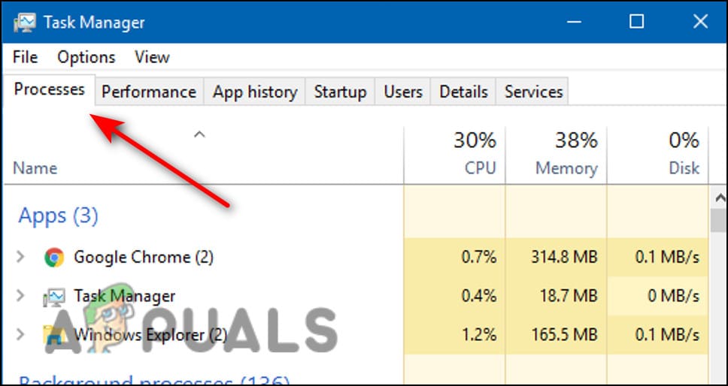Expand the Google Chrome process group
This screenshot has height=386, width=728.
[21, 258]
